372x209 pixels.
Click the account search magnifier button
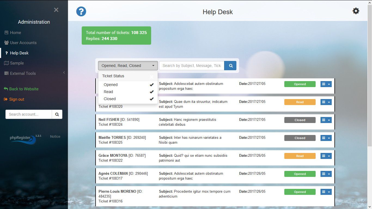coord(57,114)
